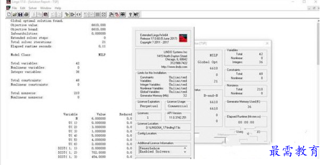The height and width of the screenshot is (165, 323).
Task: Paste clipboard contents via the Paste icon
Action: (45, 15)
